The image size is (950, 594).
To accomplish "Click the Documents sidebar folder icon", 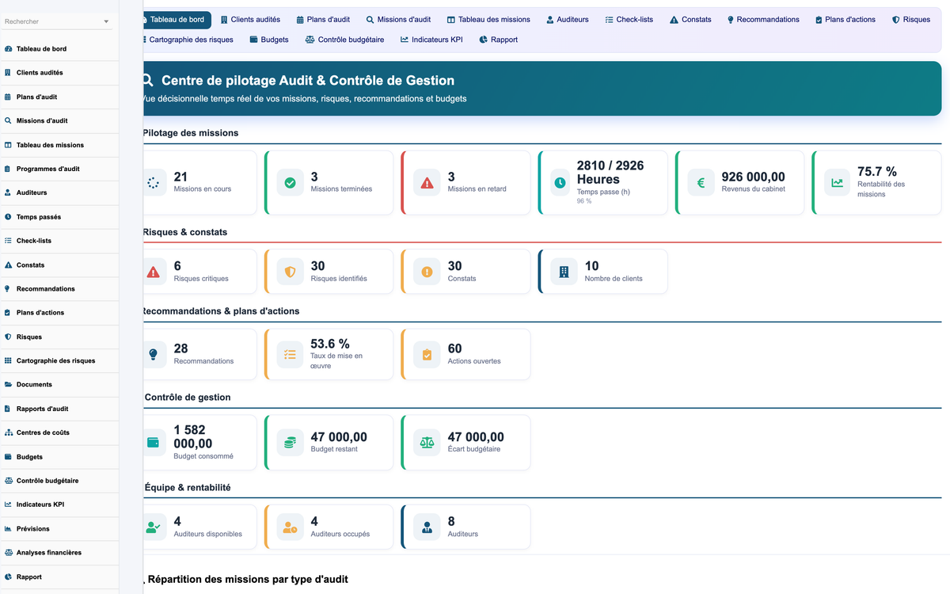I will click(x=8, y=385).
